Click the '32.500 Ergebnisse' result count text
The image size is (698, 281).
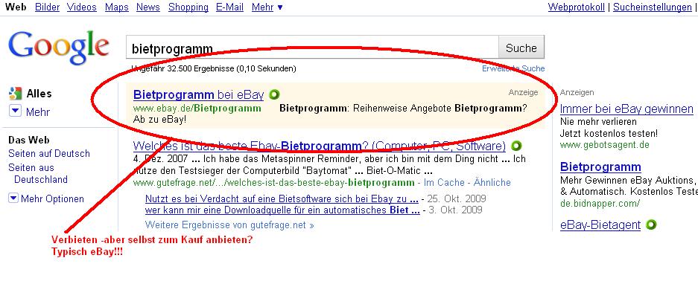click(x=201, y=69)
